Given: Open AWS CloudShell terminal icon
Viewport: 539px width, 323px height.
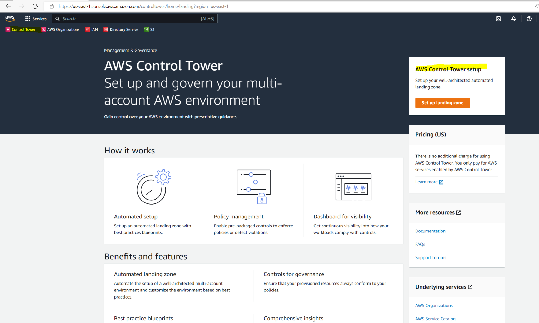Looking at the screenshot, I should tap(498, 19).
